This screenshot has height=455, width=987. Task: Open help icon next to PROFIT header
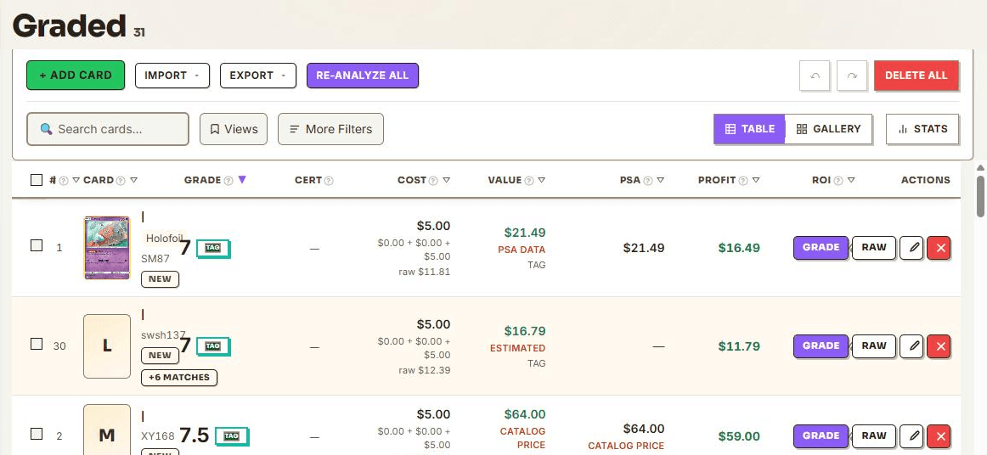[743, 181]
